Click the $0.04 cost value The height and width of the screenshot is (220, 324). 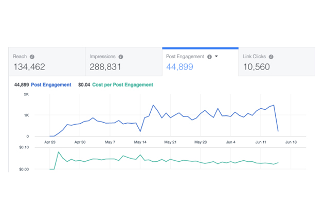[84, 84]
